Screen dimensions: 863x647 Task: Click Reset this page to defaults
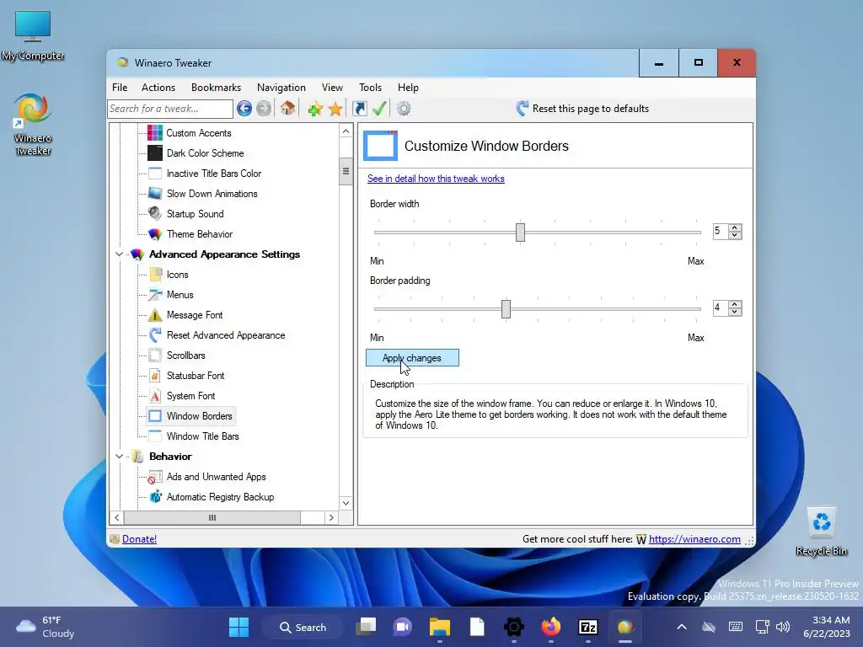pyautogui.click(x=582, y=109)
